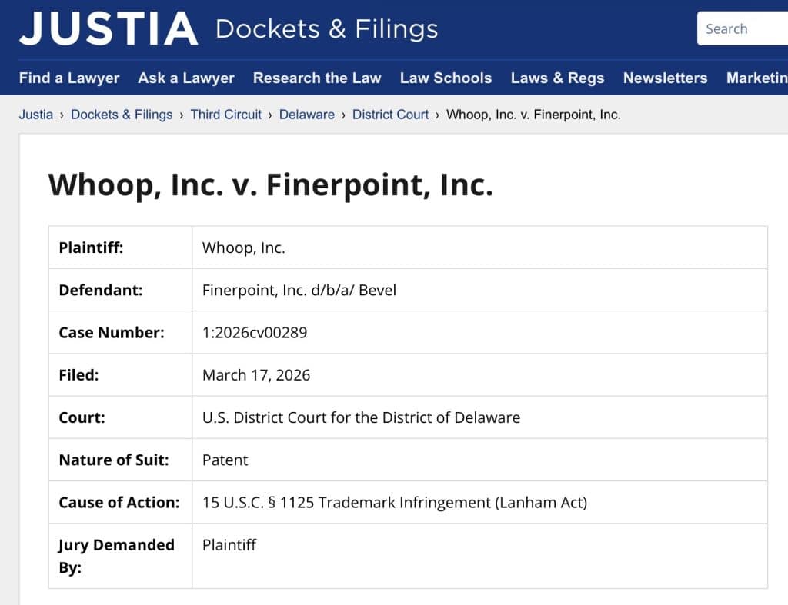Click the Whoop, Inc. v. Finerpoint breadcrumb text
This screenshot has height=605, width=788.
point(533,115)
